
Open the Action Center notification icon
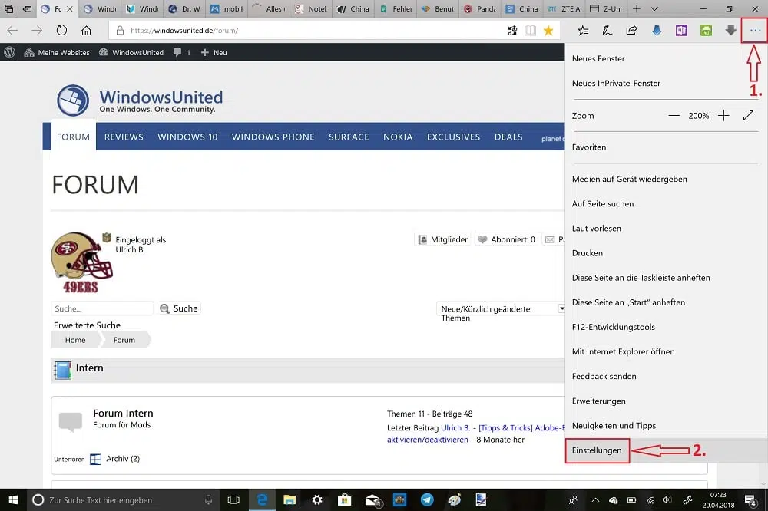(x=750, y=499)
